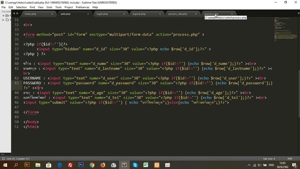Open the Selection menu
Screen dimensions: 300x169
(21, 8)
